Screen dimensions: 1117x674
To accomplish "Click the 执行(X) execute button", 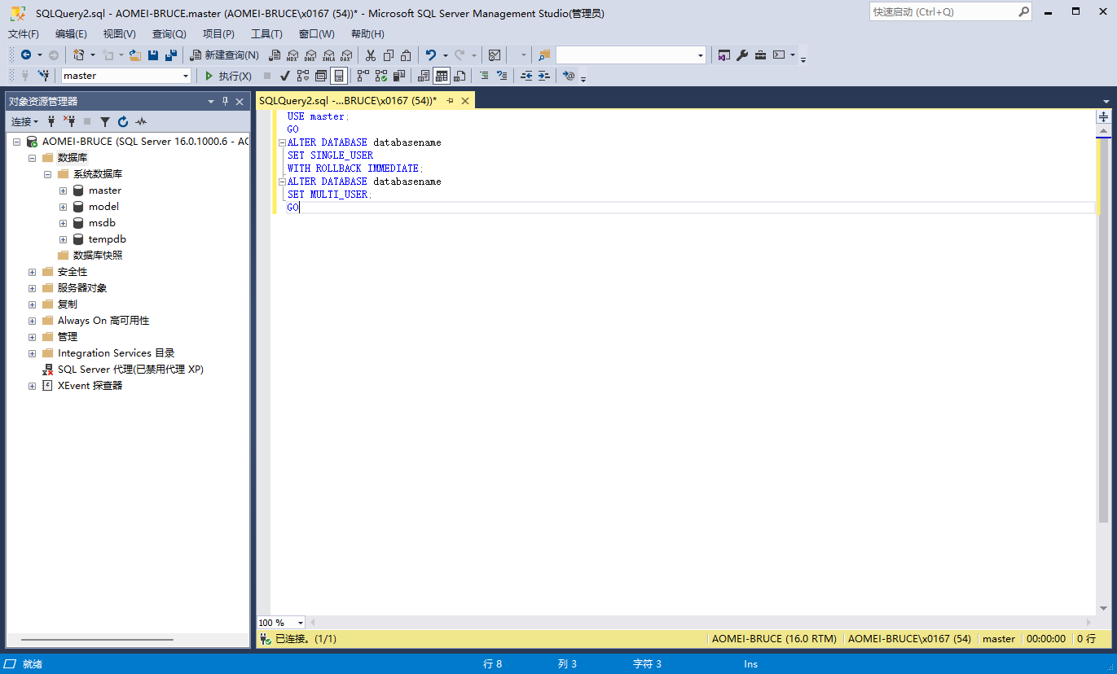I will pos(228,76).
